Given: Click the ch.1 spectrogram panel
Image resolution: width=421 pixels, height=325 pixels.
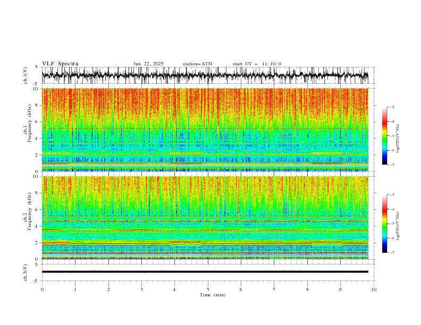Looking at the screenshot, I should pyautogui.click(x=205, y=130).
